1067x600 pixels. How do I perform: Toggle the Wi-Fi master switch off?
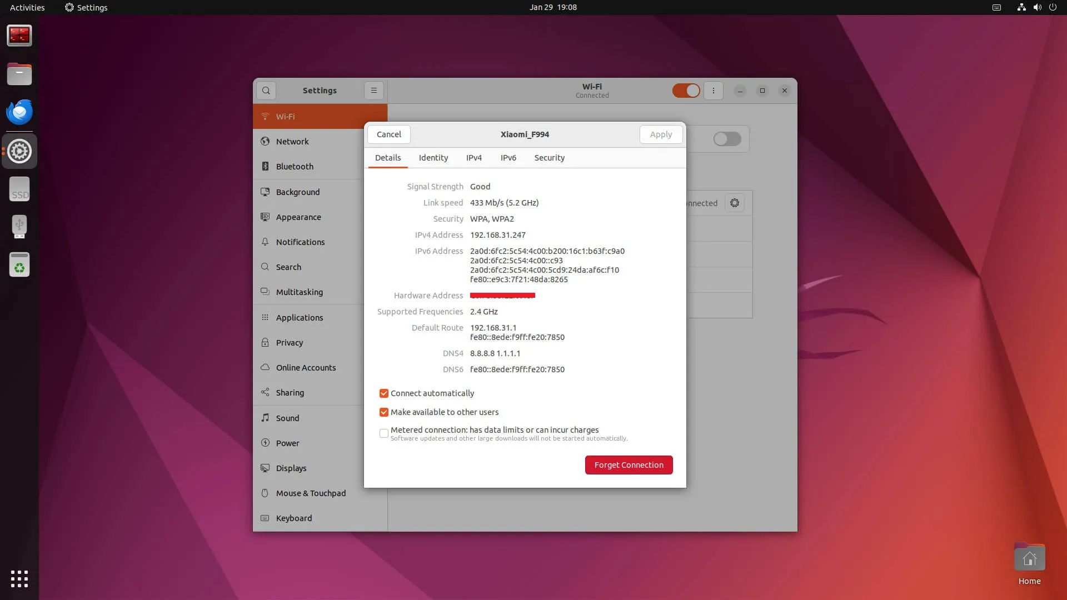tap(686, 91)
